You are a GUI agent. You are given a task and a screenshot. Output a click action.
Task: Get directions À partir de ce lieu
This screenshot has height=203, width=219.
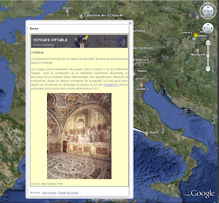[68, 193]
